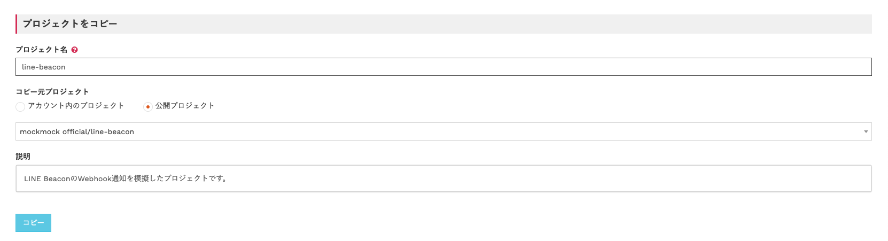Screen dimensions: 888x241
Task: Click the 'line-beacon' text in the name field
Action: (x=44, y=67)
